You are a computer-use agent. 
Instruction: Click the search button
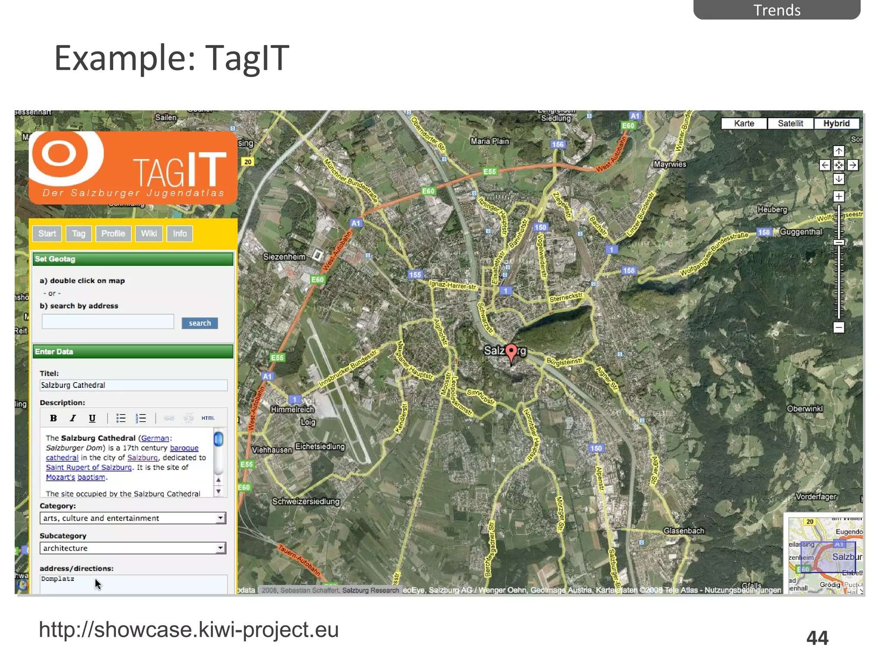200,323
